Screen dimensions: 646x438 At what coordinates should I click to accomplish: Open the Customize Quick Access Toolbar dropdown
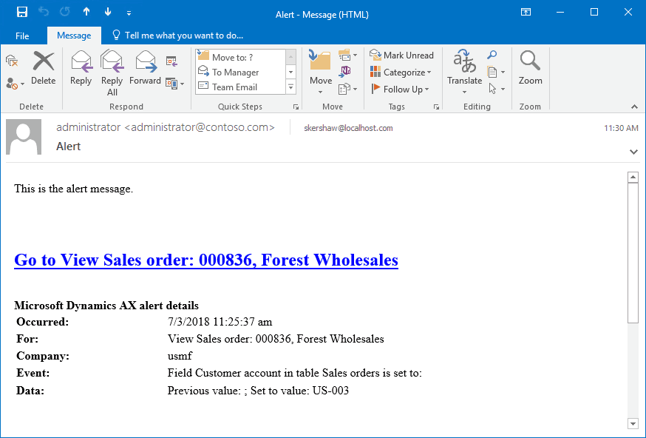tap(129, 13)
